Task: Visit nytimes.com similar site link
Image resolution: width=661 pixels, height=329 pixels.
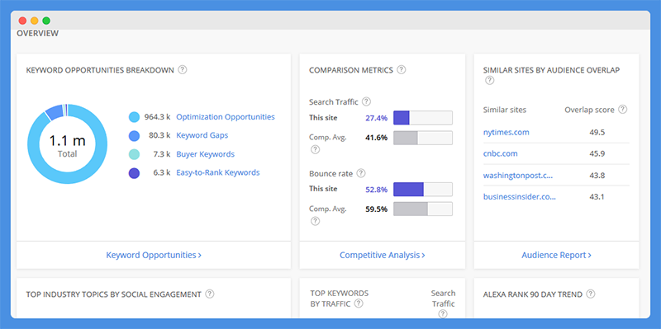Action: (x=506, y=132)
